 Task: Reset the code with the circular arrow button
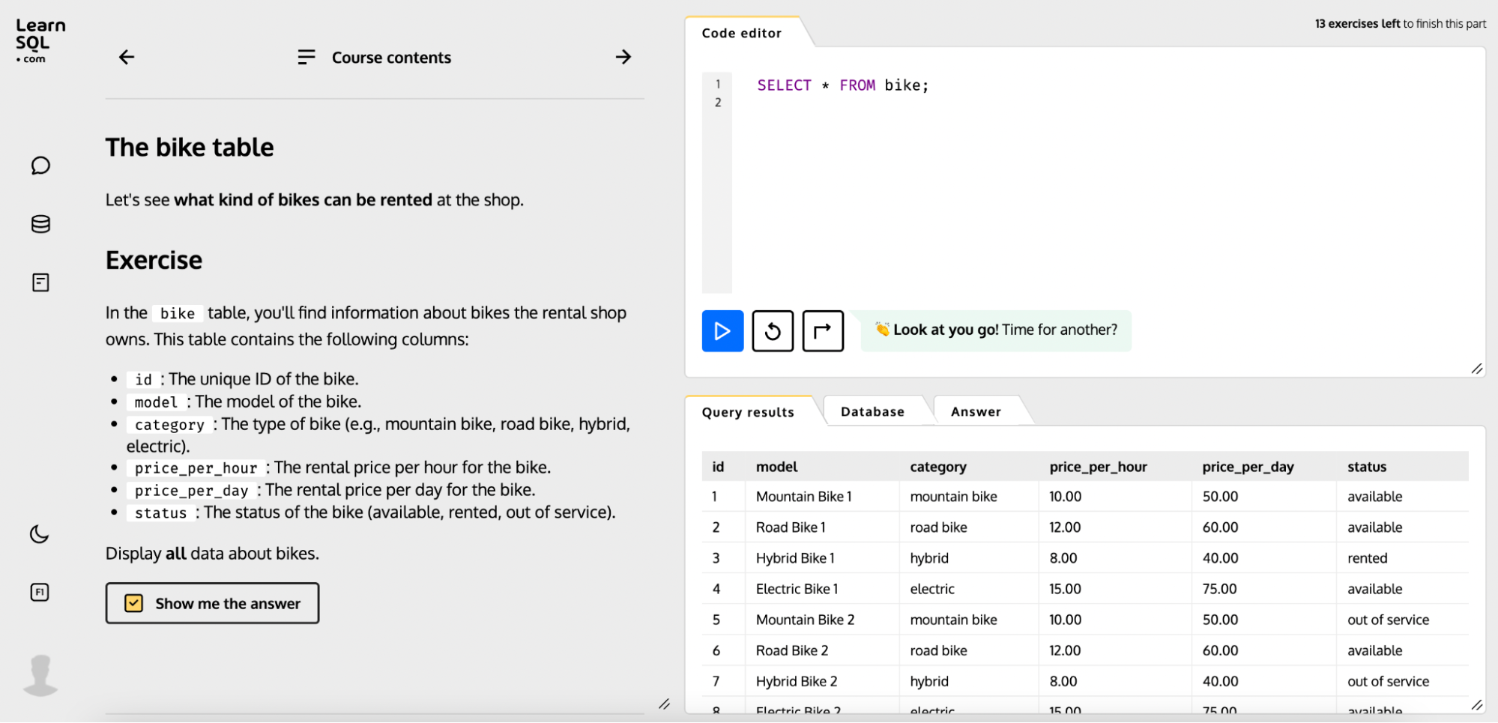point(773,331)
